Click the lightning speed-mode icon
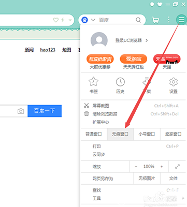 [63, 20]
